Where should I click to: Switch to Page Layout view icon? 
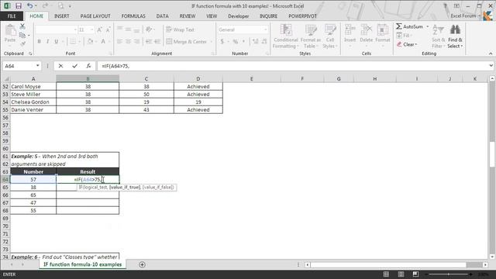click(401, 274)
